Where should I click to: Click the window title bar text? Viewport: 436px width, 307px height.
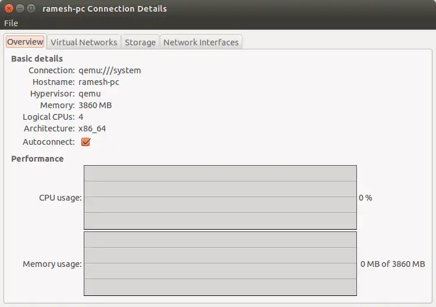tap(105, 9)
